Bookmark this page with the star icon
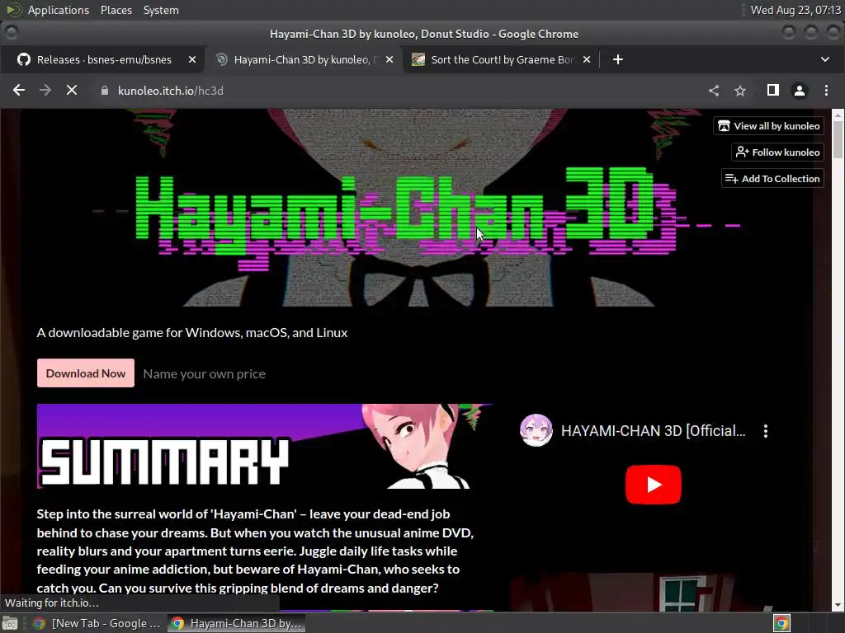Viewport: 845px width, 633px height. [x=740, y=91]
